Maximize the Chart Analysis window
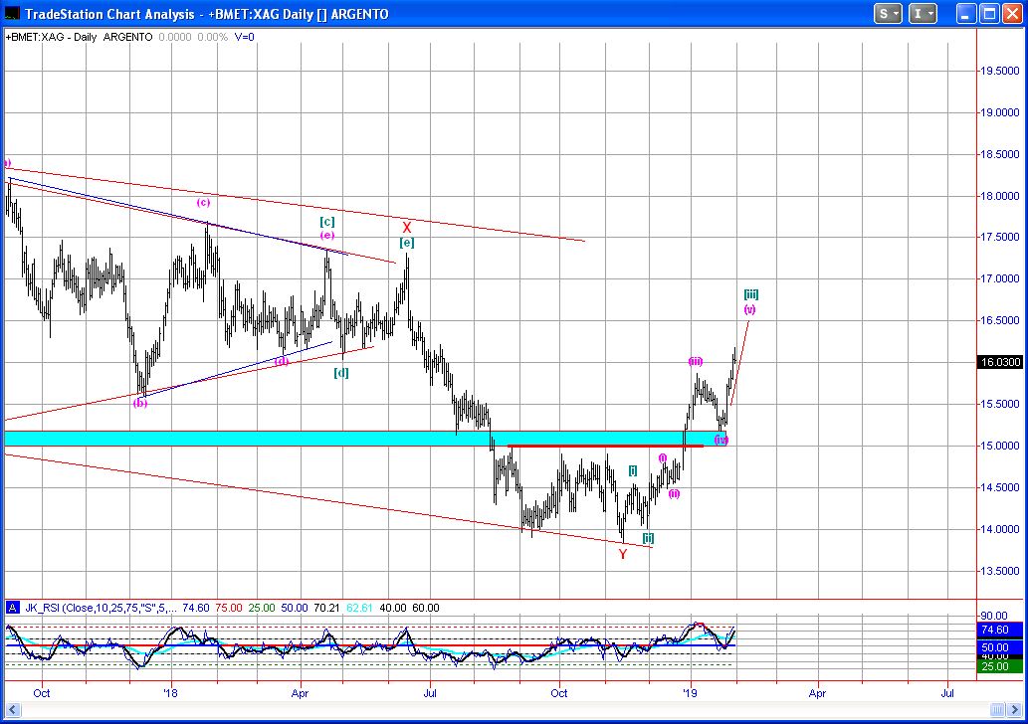Viewport: 1028px width, 724px height. tap(988, 14)
